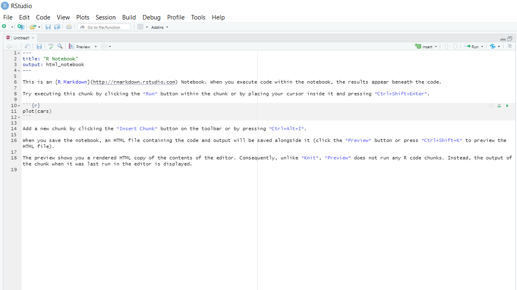The image size is (517, 290).
Task: Collapse the code chunk fold at line 10
Action: (19, 106)
